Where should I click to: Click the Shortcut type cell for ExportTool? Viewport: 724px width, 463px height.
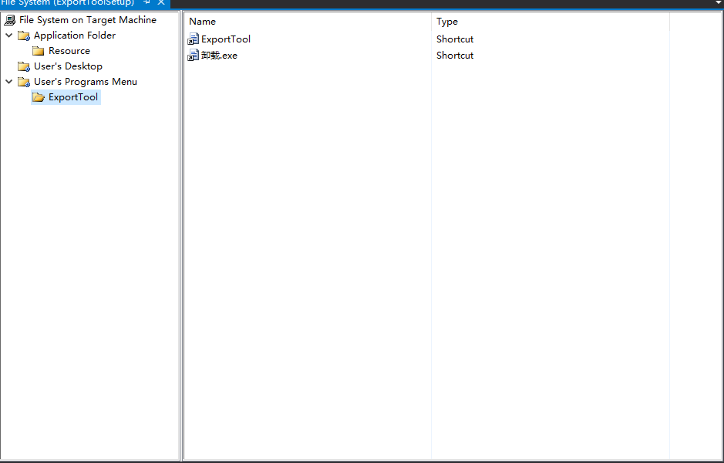pyautogui.click(x=455, y=39)
